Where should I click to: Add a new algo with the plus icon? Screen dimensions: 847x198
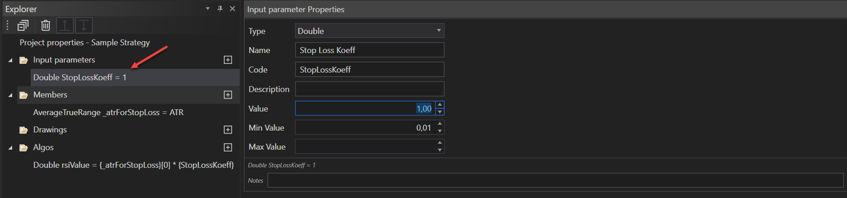pos(228,147)
